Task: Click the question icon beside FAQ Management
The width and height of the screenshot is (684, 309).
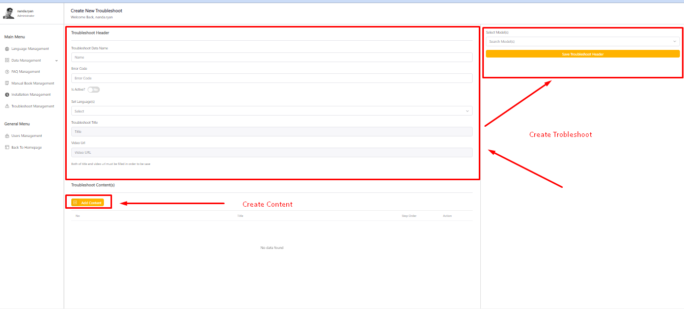Action: [7, 72]
